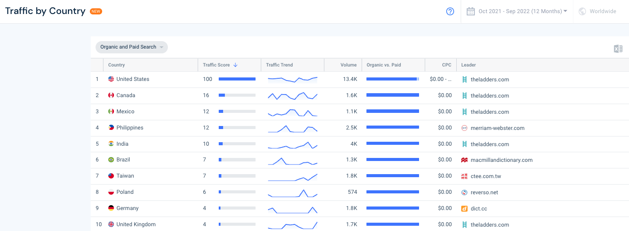Screen dimensions: 629x231
Task: Click United States organic vs. paid bar
Action: tap(392, 79)
